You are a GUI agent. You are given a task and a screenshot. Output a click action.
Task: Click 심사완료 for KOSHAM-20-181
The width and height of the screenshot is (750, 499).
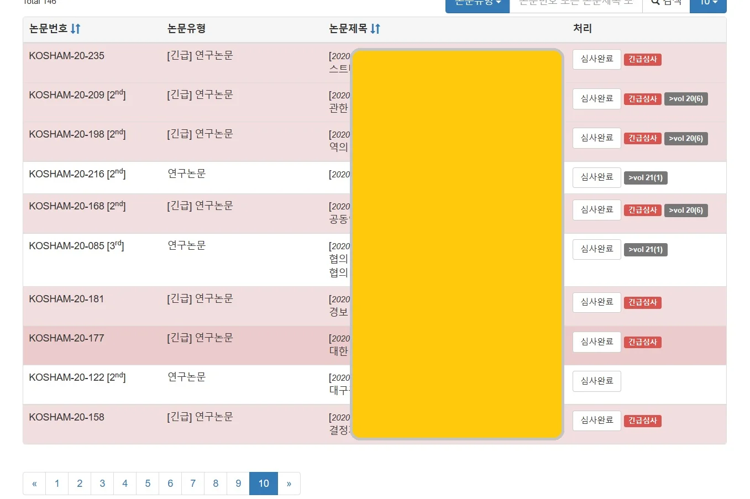coord(597,302)
